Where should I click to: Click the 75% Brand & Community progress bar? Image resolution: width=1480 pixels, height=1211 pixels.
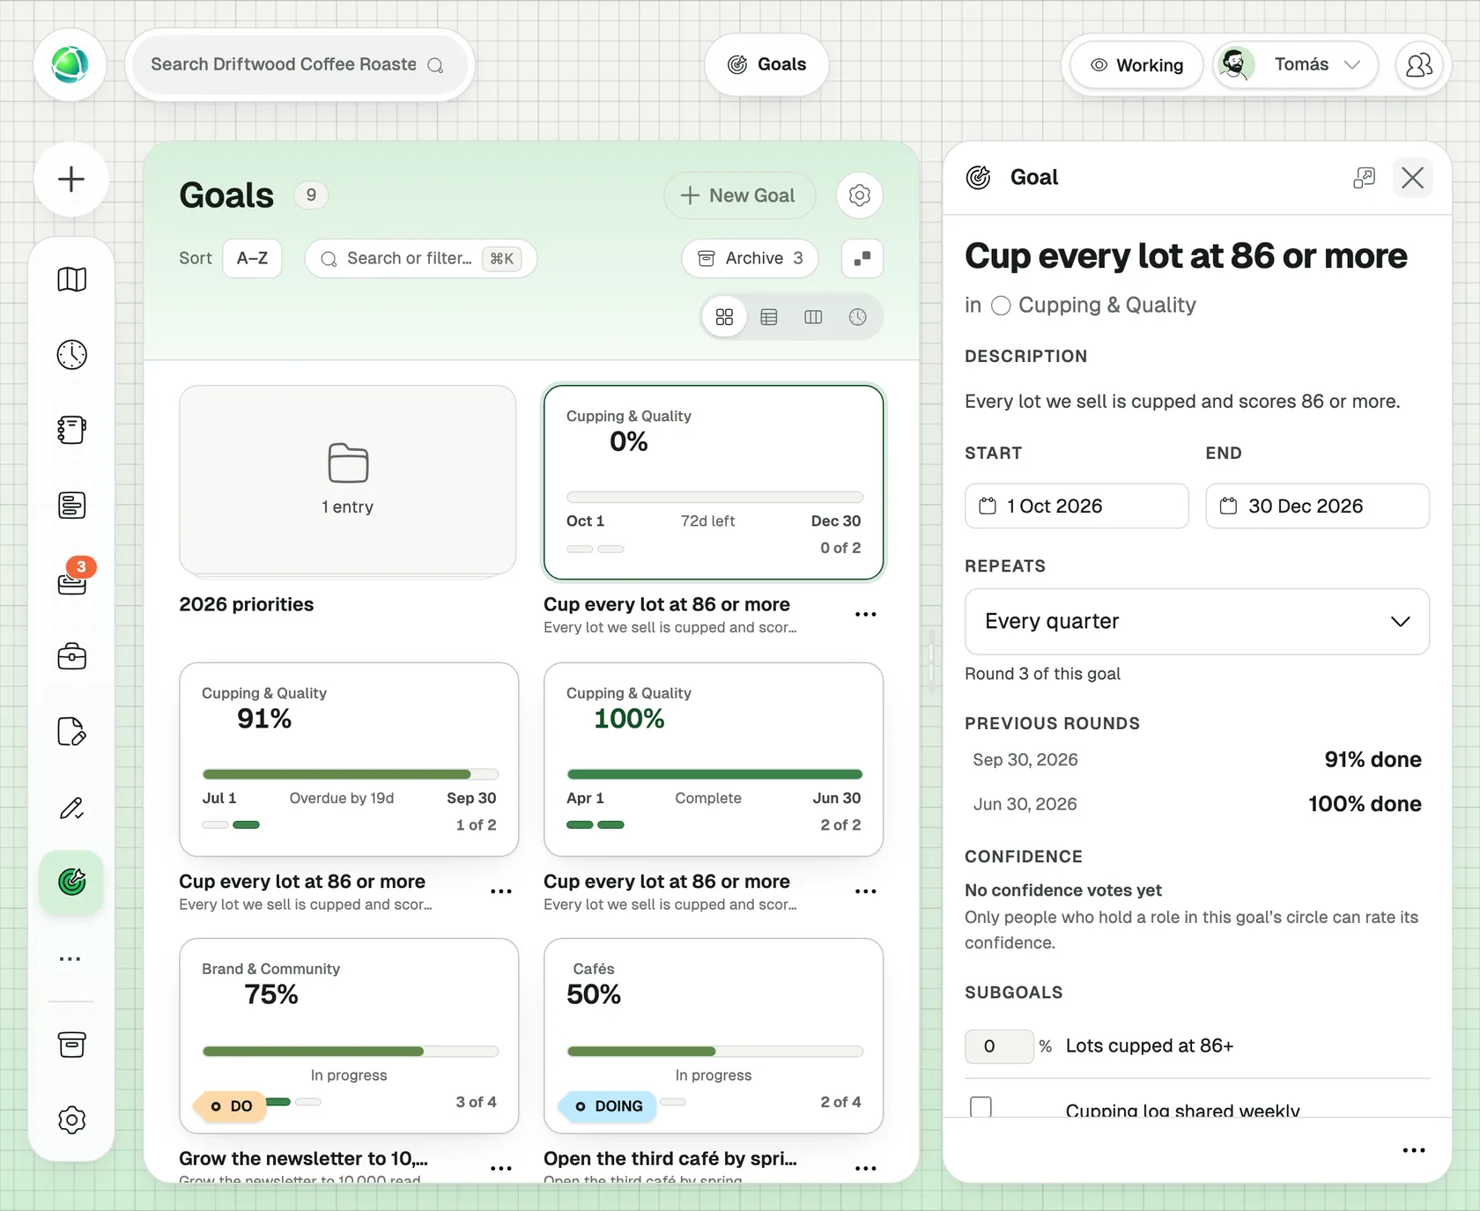(x=351, y=1051)
